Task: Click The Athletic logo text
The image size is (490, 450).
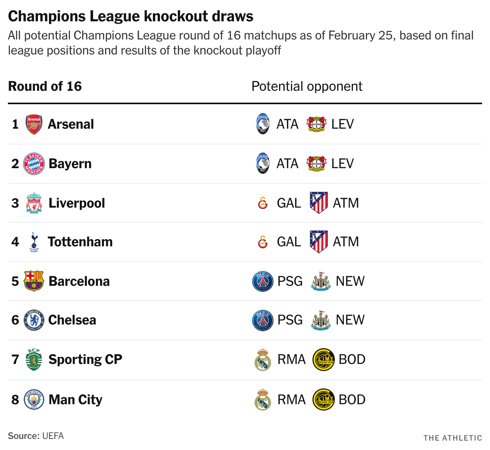Action: (452, 438)
